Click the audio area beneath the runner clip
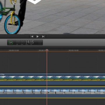The image size is (105, 105). click(x=52, y=96)
